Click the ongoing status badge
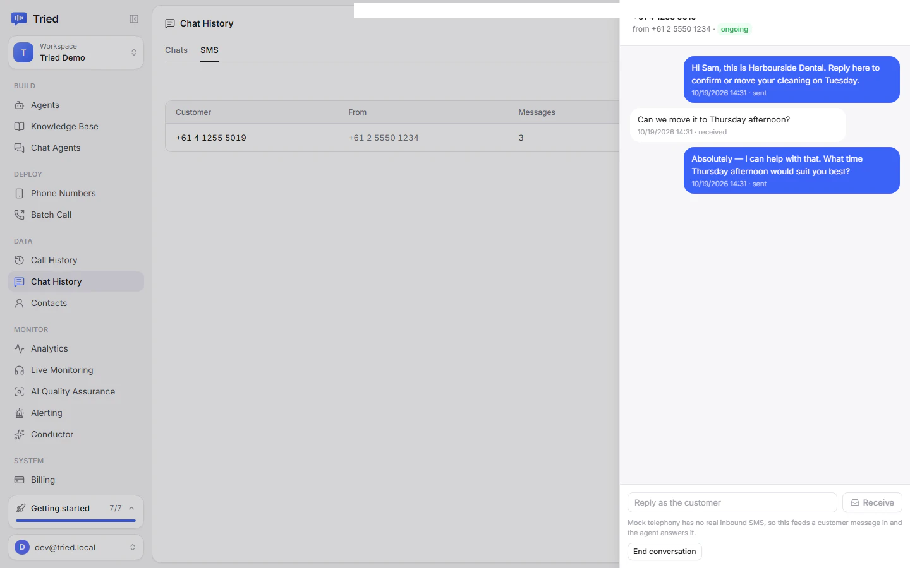Image resolution: width=910 pixels, height=568 pixels. tap(734, 29)
